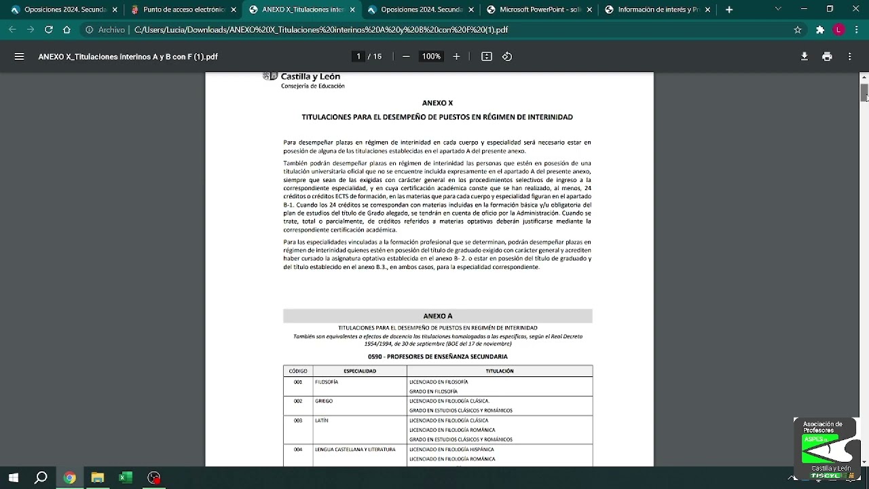
Task: Click the PDF file name title
Action: (x=128, y=56)
